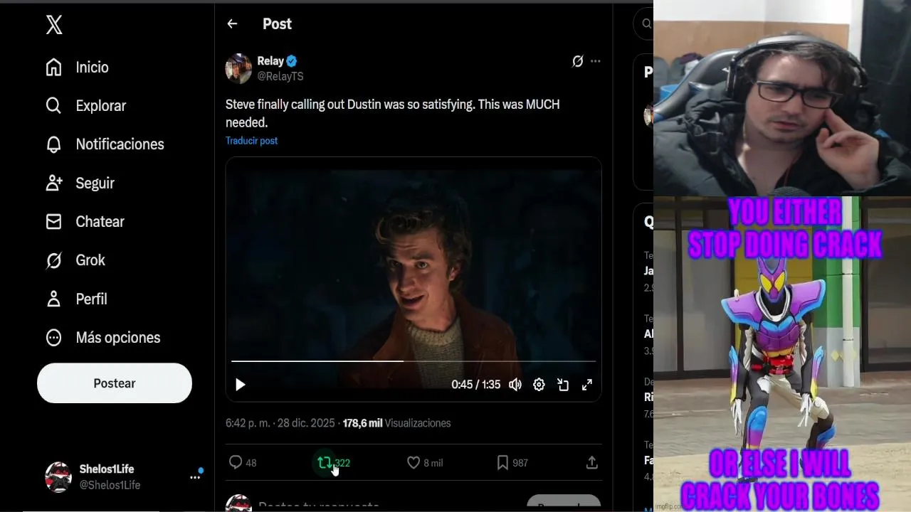The image size is (911, 512).
Task: Bookmark the post with 987 saves
Action: pyautogui.click(x=512, y=463)
